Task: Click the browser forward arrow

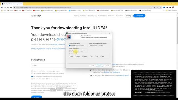Action: 5,7
